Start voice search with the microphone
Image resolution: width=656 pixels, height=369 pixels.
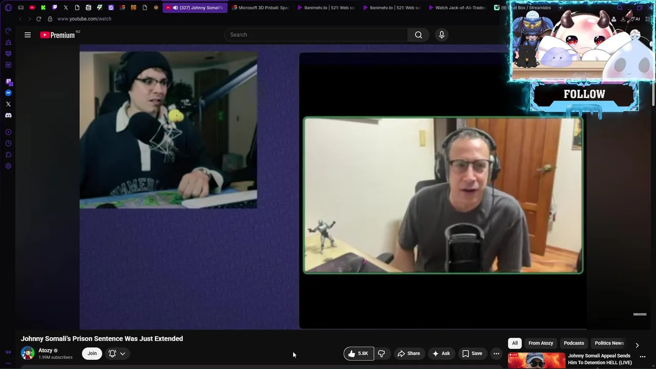tap(442, 35)
